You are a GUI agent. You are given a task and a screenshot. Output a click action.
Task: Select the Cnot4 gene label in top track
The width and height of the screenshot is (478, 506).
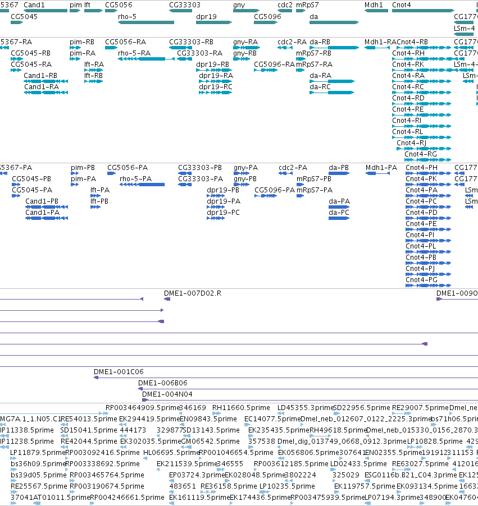[x=402, y=5]
